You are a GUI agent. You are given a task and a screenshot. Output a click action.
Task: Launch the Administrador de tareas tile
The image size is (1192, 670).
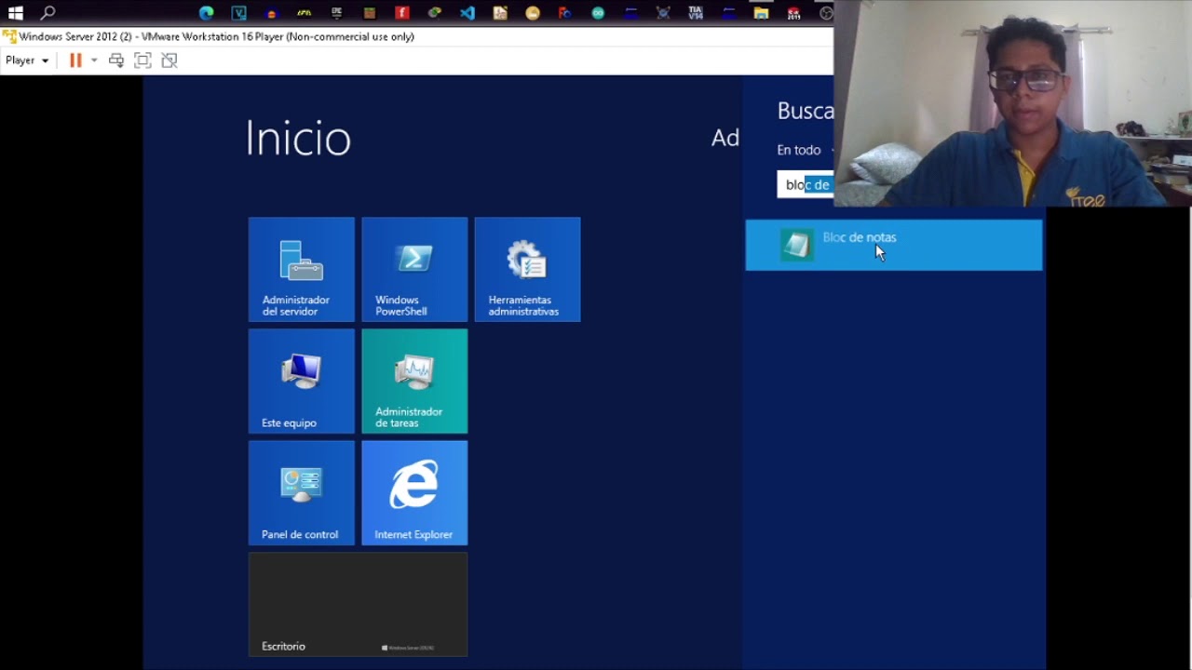414,381
